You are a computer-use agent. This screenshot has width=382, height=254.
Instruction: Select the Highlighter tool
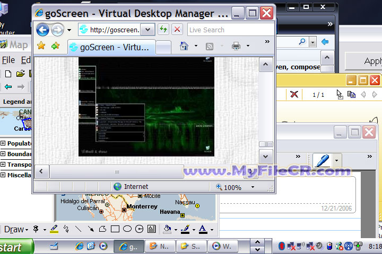pyautogui.click(x=54, y=229)
